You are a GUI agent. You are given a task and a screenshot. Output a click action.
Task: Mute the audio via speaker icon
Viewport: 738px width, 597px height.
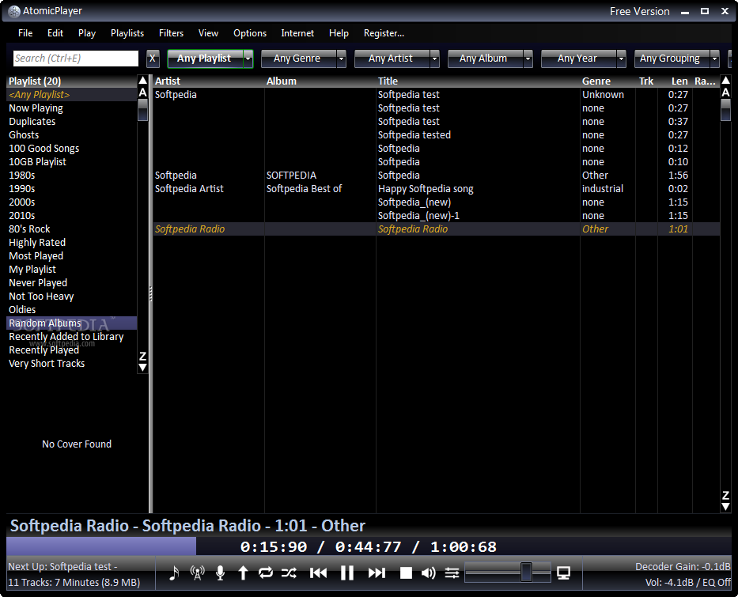click(429, 573)
